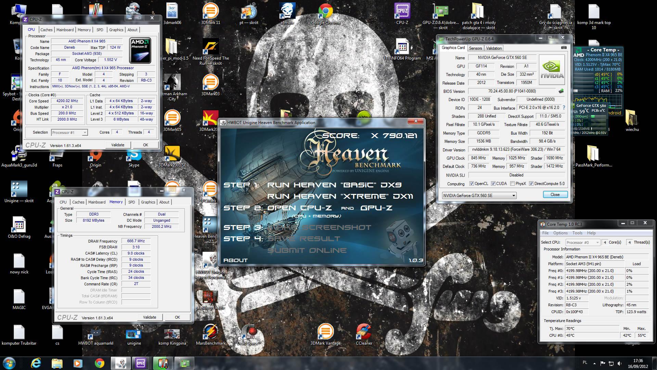Toggle the DirectCompute 5.0 checkbox in GPU-Z

[x=531, y=184]
